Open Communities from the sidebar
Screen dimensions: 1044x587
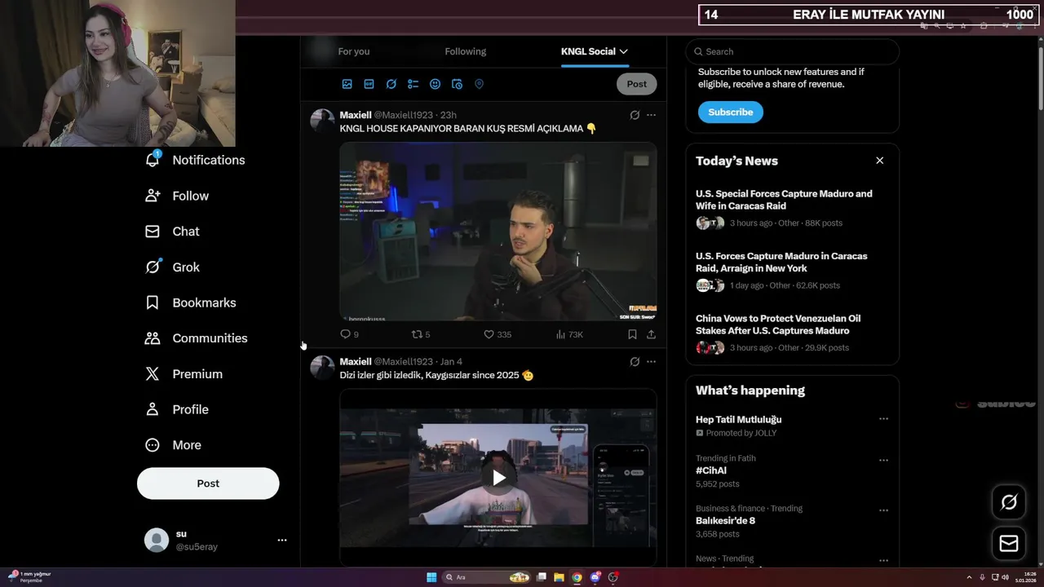pyautogui.click(x=197, y=338)
